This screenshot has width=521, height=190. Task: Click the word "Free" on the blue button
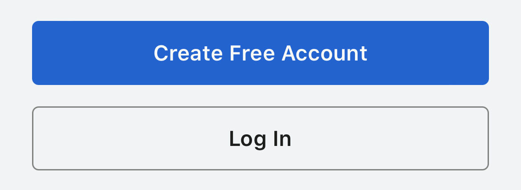(252, 53)
